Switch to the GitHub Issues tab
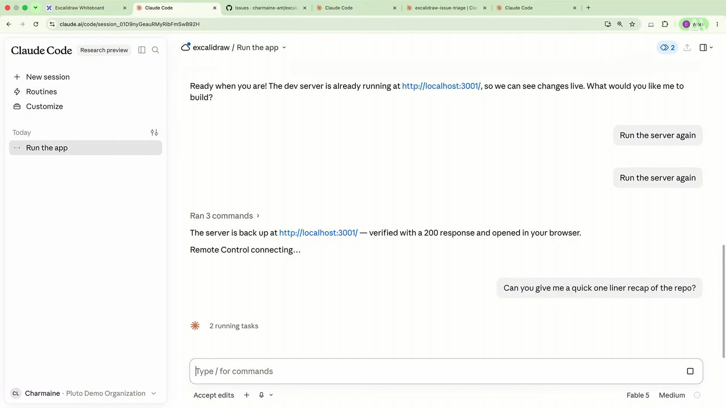Screen dimensions: 726x408 pos(266,8)
